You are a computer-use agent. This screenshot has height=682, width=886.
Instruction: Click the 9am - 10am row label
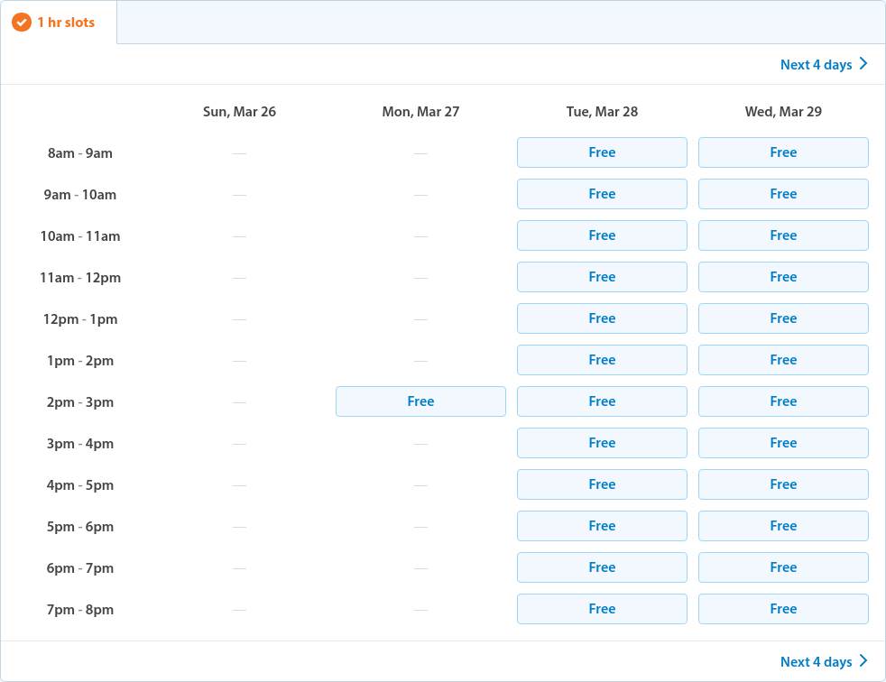click(x=80, y=195)
